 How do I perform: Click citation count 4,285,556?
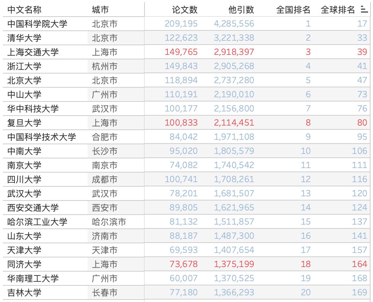click(x=234, y=24)
